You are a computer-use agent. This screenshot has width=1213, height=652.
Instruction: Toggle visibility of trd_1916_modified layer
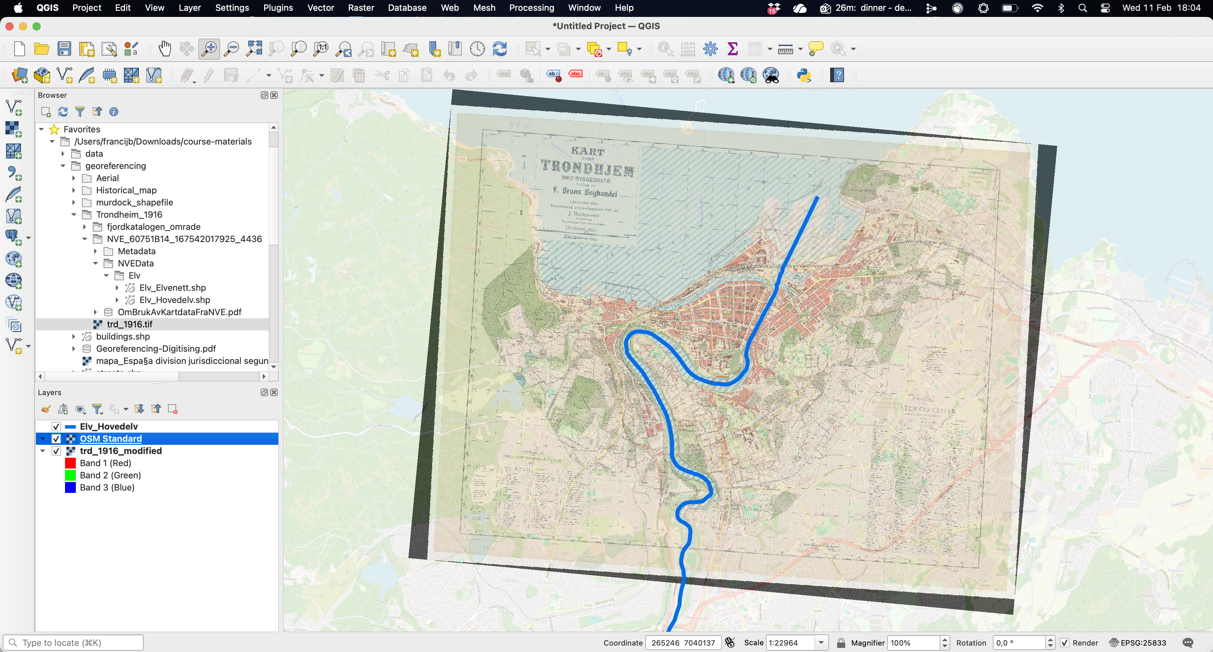coord(56,451)
